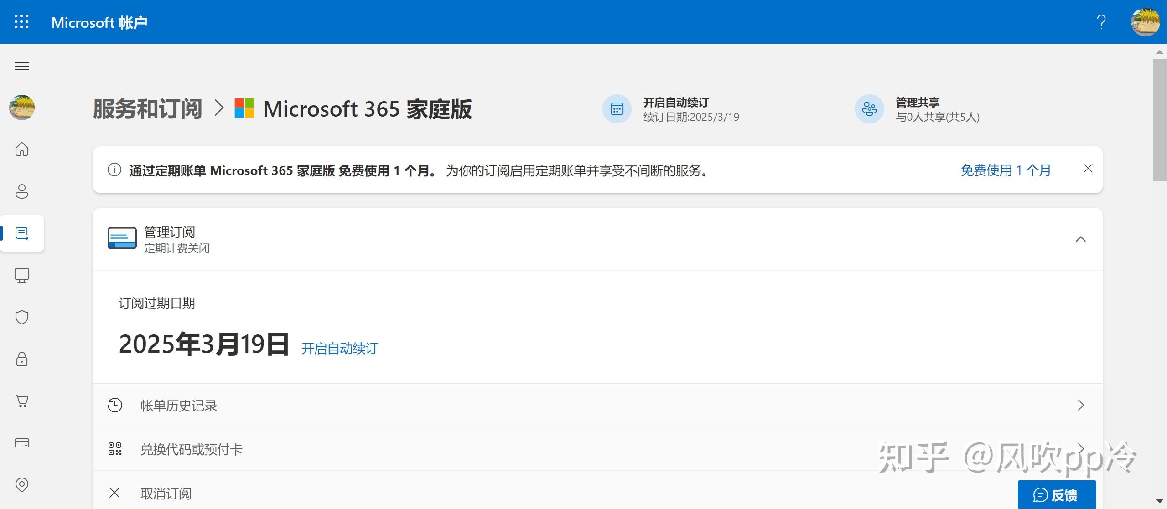The width and height of the screenshot is (1167, 509).
Task: Open 帐单历史记录 row
Action: [x=597, y=405]
